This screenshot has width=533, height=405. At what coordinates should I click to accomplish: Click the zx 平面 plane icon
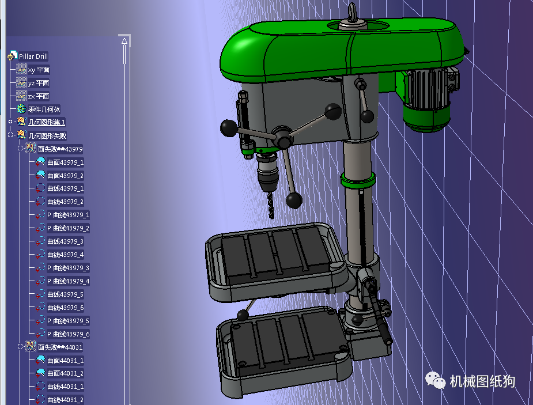[x=21, y=96]
